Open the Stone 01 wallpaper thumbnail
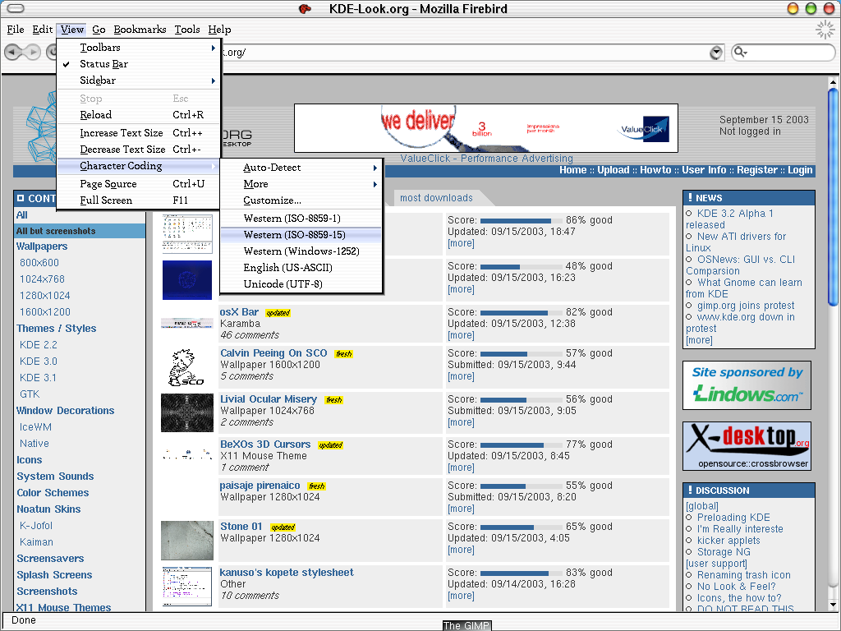 point(187,541)
